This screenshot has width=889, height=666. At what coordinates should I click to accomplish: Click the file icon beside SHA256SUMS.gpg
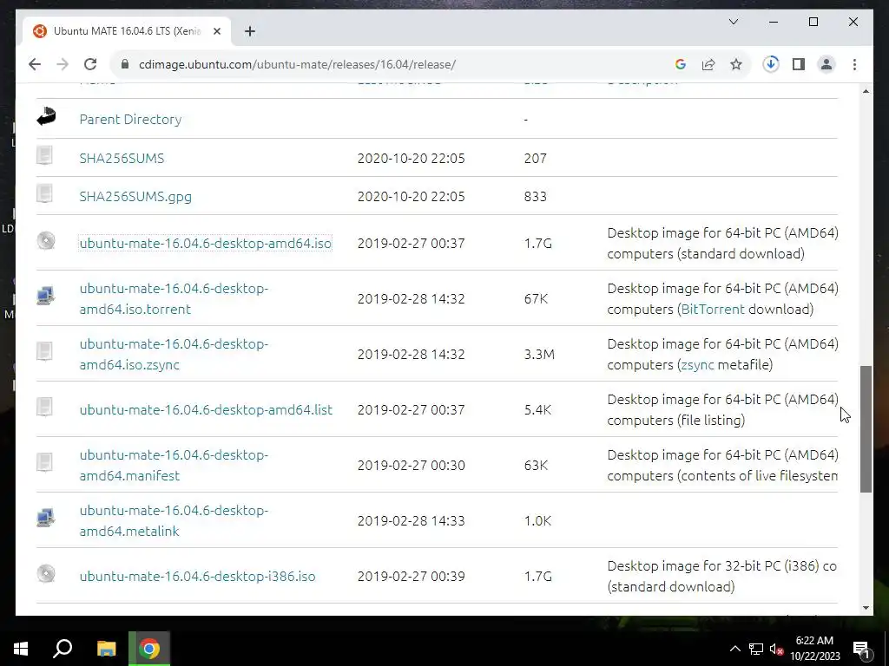[45, 193]
